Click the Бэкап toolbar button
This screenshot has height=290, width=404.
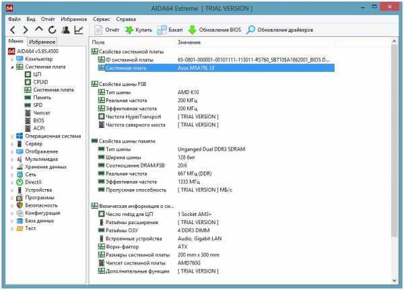pyautogui.click(x=170, y=30)
